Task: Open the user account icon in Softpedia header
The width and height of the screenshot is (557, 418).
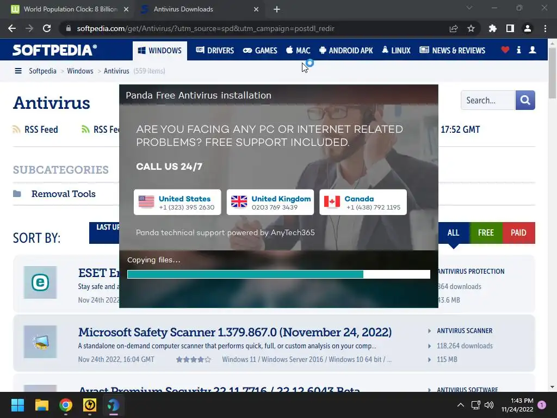Action: pyautogui.click(x=532, y=50)
